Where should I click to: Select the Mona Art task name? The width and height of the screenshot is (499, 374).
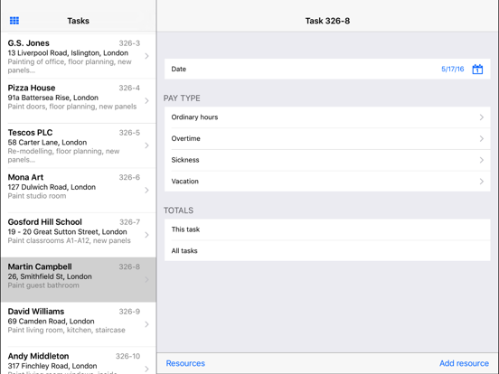(x=25, y=177)
